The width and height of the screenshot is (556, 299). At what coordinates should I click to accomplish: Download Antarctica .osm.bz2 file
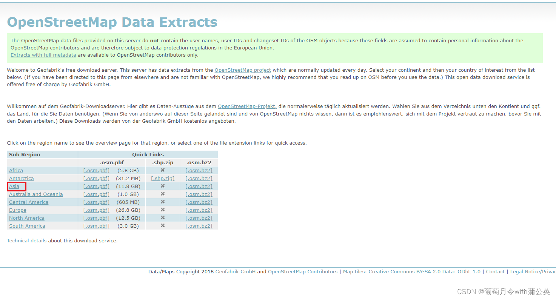pyautogui.click(x=199, y=179)
